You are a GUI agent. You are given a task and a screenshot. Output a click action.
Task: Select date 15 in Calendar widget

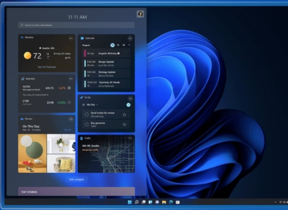118,45
